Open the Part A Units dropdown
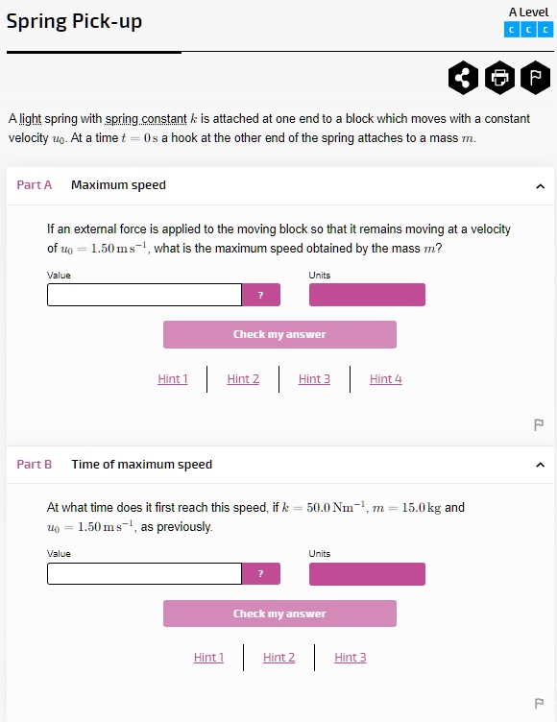This screenshot has height=722, width=557. (367, 295)
